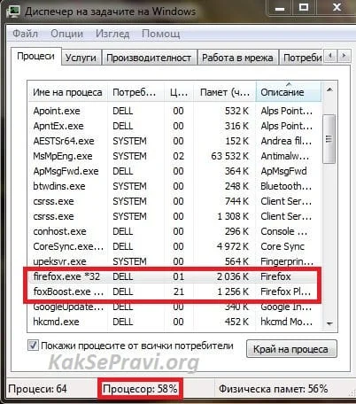Click the Task Manager title bar icon
Image resolution: width=356 pixels, height=404 pixels.
tap(13, 11)
